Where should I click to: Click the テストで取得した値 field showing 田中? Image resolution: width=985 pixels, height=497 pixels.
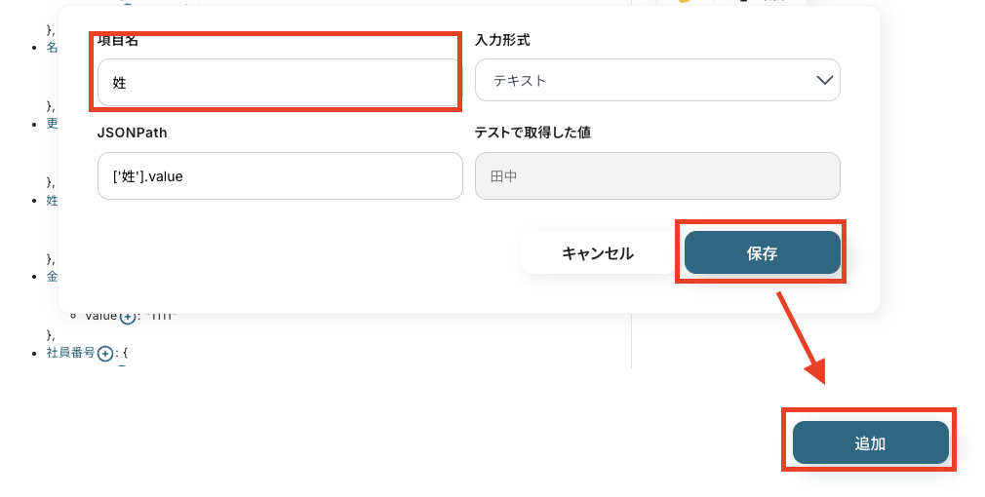pos(656,176)
